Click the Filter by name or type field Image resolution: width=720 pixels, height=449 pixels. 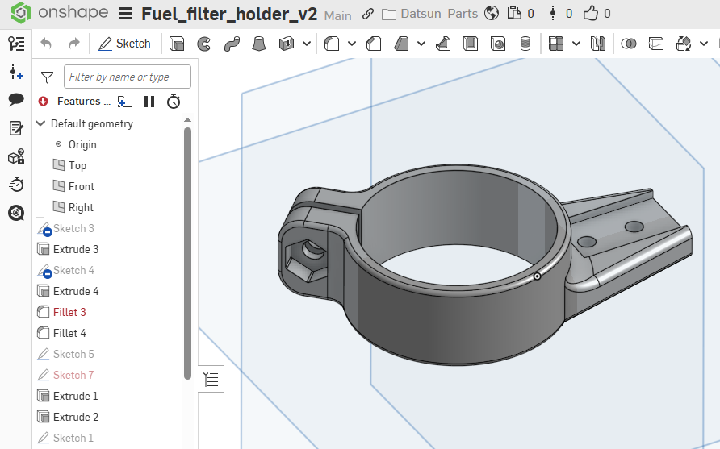pos(128,77)
